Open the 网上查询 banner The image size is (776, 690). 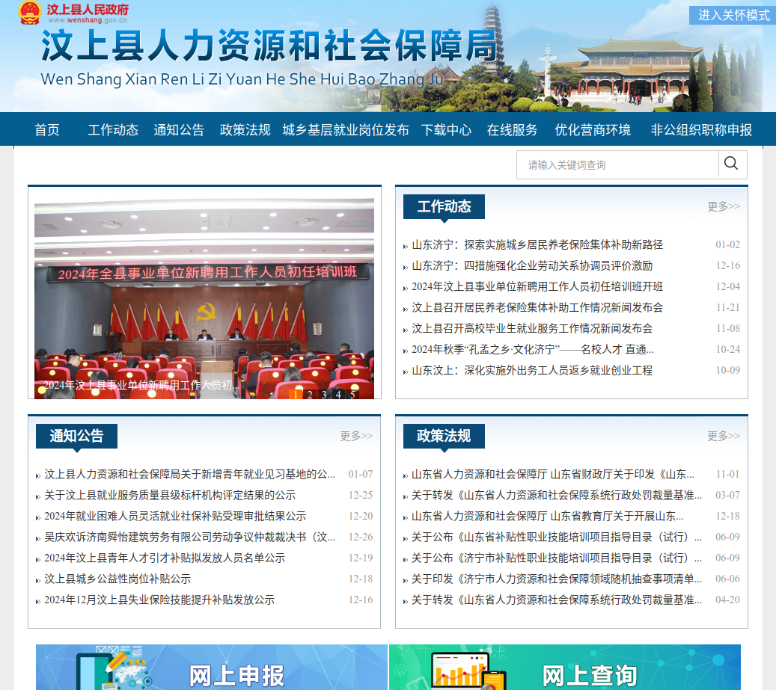(x=564, y=668)
